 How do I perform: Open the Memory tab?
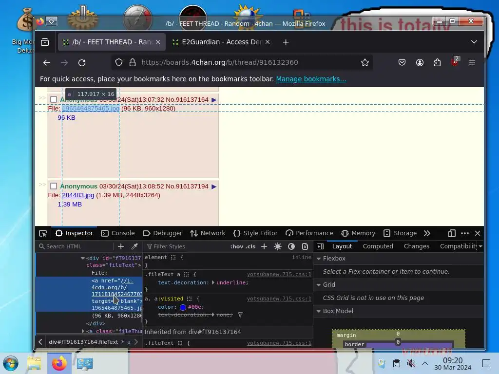pyautogui.click(x=358, y=233)
